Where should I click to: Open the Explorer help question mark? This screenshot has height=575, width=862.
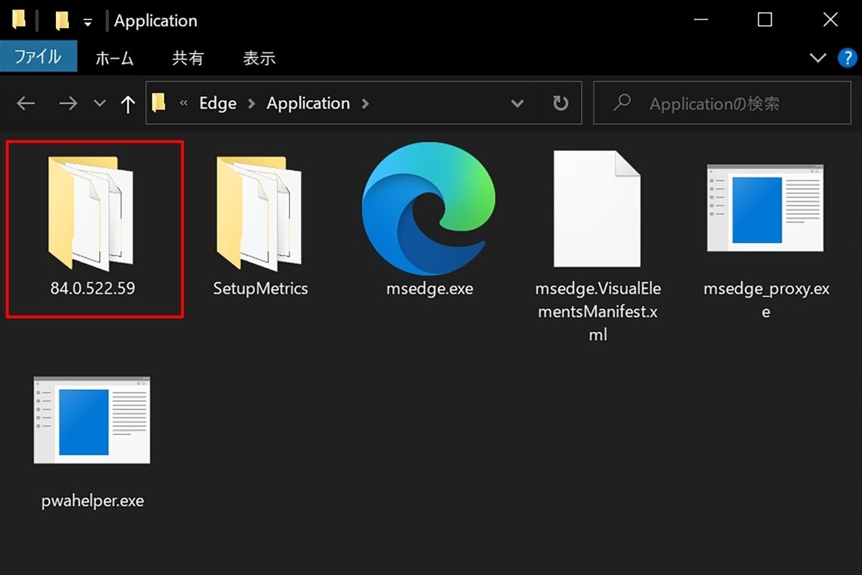(x=848, y=58)
